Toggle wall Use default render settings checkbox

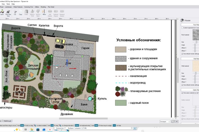[x=182, y=85]
